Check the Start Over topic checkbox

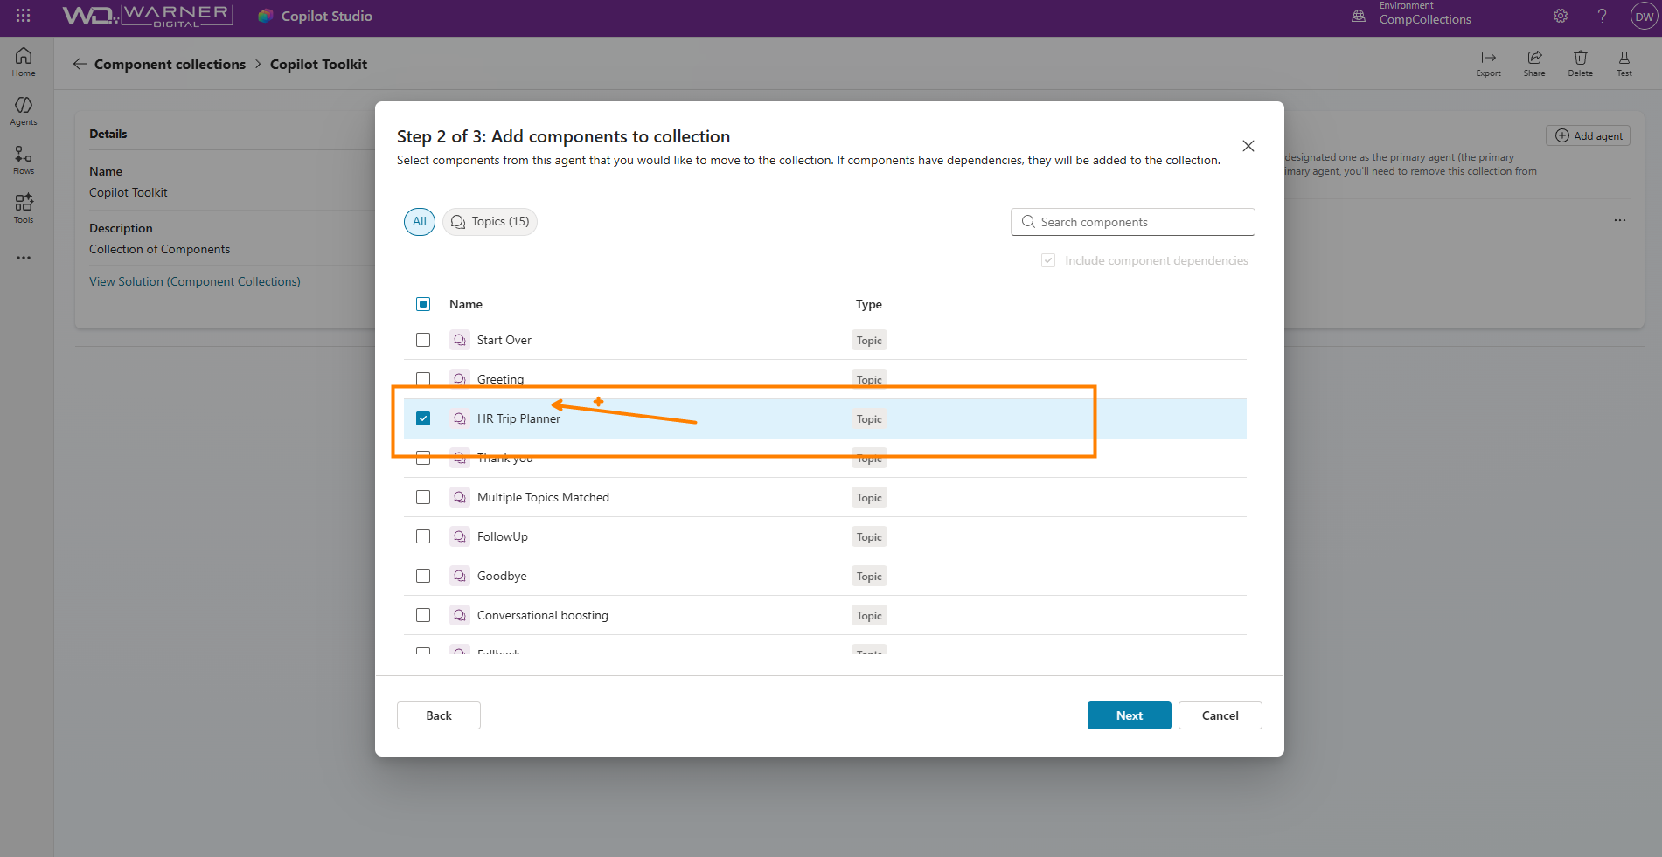(x=423, y=340)
